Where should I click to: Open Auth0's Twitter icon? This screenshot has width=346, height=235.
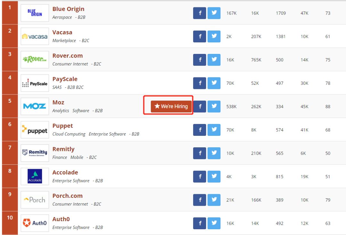point(214,223)
